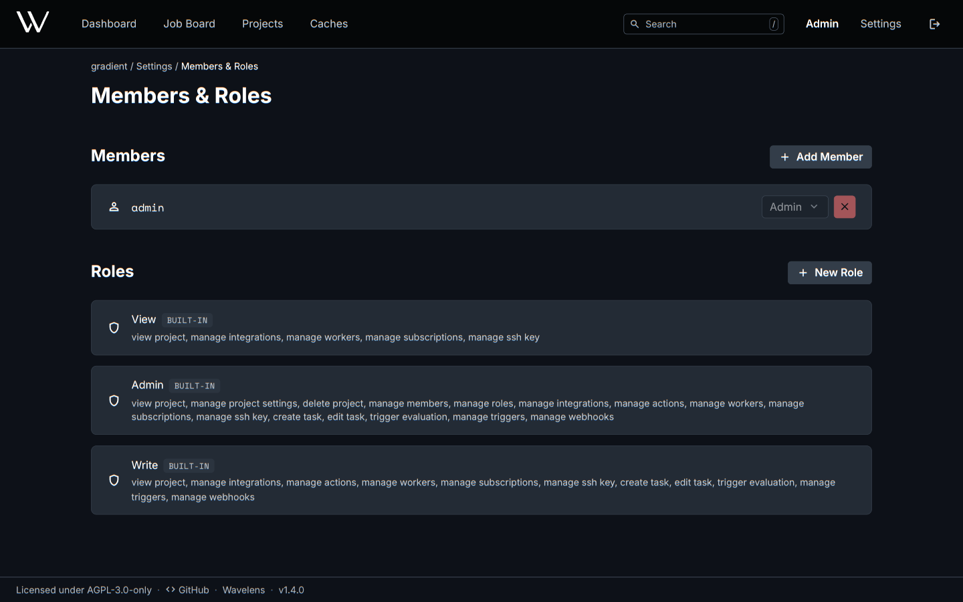Click the code icon next to GitHub

point(171,590)
